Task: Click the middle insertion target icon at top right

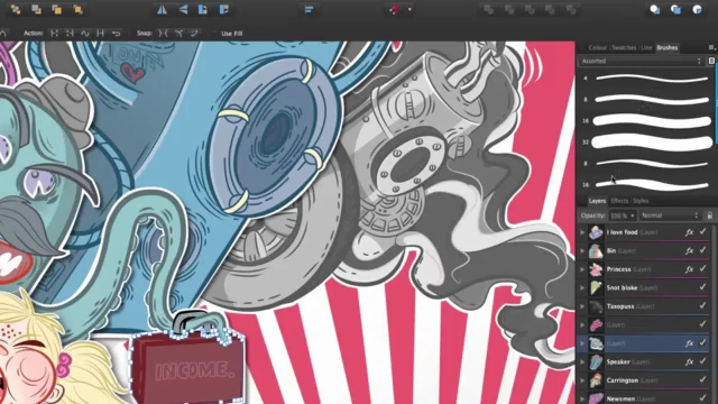Action: point(676,10)
